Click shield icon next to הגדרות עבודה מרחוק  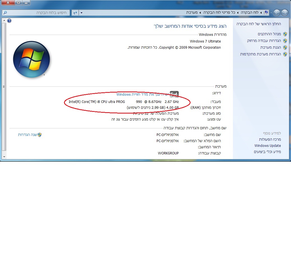click(x=285, y=41)
